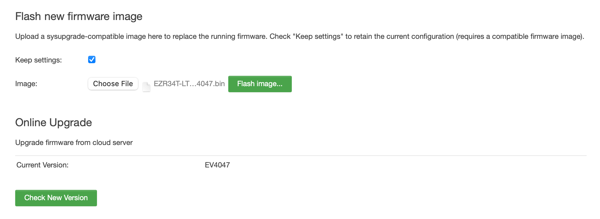Click the document icon beside the file name

[147, 87]
